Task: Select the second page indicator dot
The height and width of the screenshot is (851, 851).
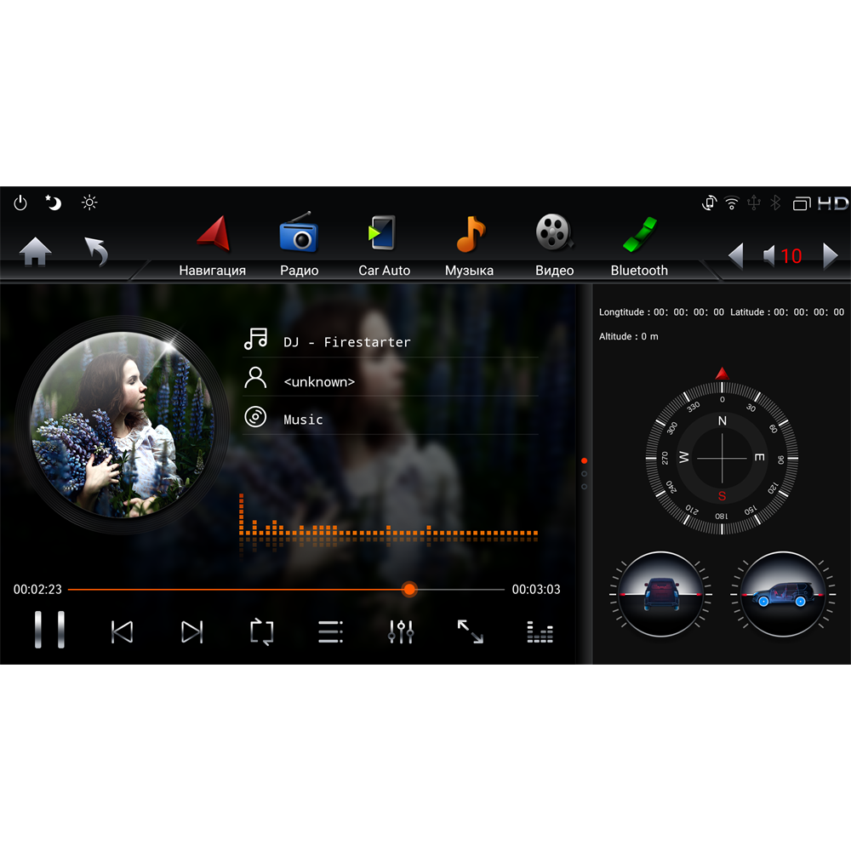Action: tap(584, 474)
